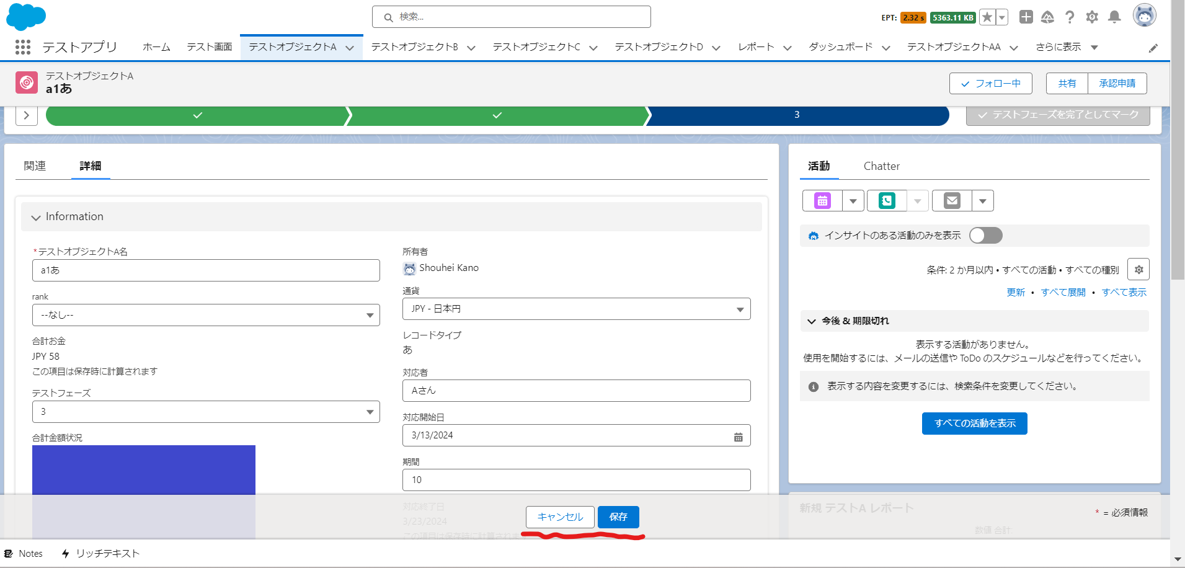Open the activity filter settings gear

(x=1138, y=270)
